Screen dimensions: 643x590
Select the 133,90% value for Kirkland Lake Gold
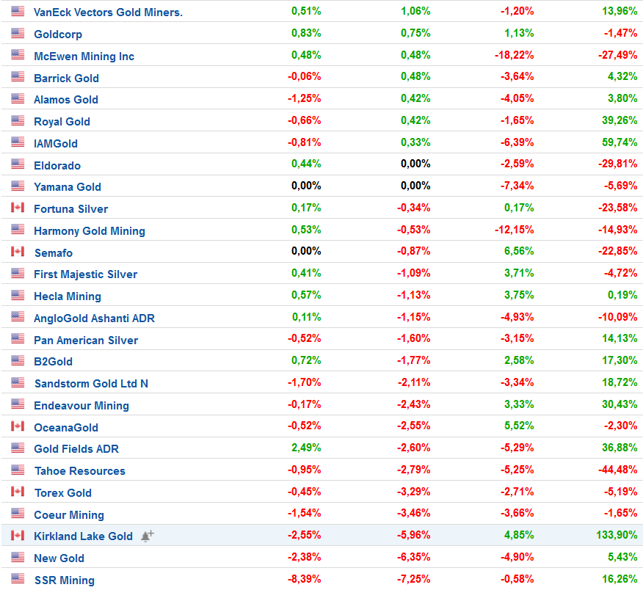pos(617,535)
